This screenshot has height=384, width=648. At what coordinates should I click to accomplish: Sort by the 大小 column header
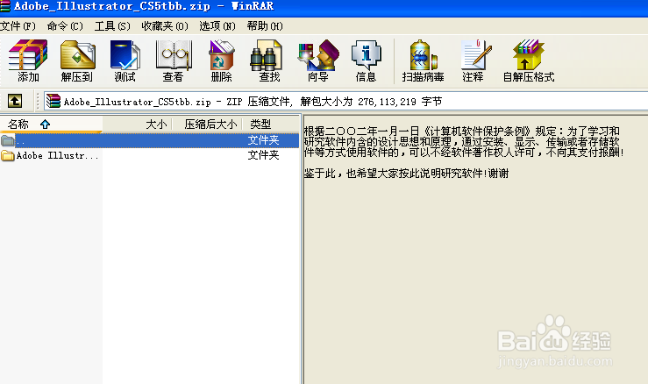(137, 124)
